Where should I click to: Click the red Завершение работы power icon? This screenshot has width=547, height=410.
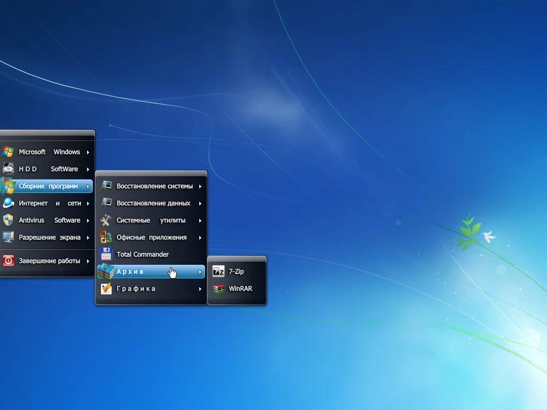click(8, 261)
